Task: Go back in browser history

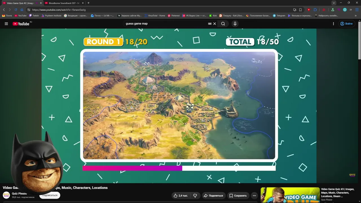Action: 4,10
